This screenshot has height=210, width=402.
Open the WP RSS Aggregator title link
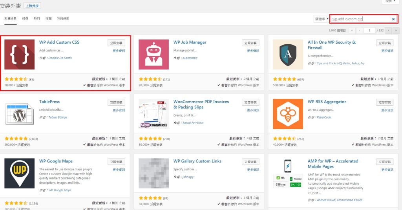coord(327,102)
